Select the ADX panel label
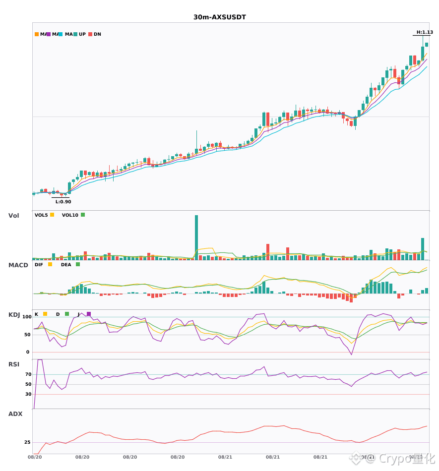 pyautogui.click(x=15, y=414)
